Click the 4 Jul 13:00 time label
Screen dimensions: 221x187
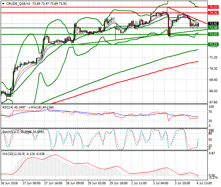pos(204,183)
